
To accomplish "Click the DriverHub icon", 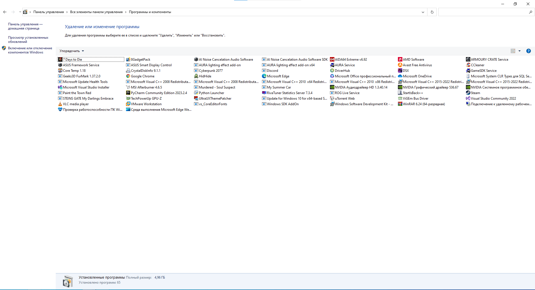I will point(332,70).
